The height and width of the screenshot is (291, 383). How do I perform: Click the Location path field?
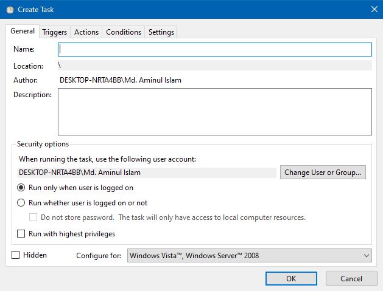click(214, 66)
